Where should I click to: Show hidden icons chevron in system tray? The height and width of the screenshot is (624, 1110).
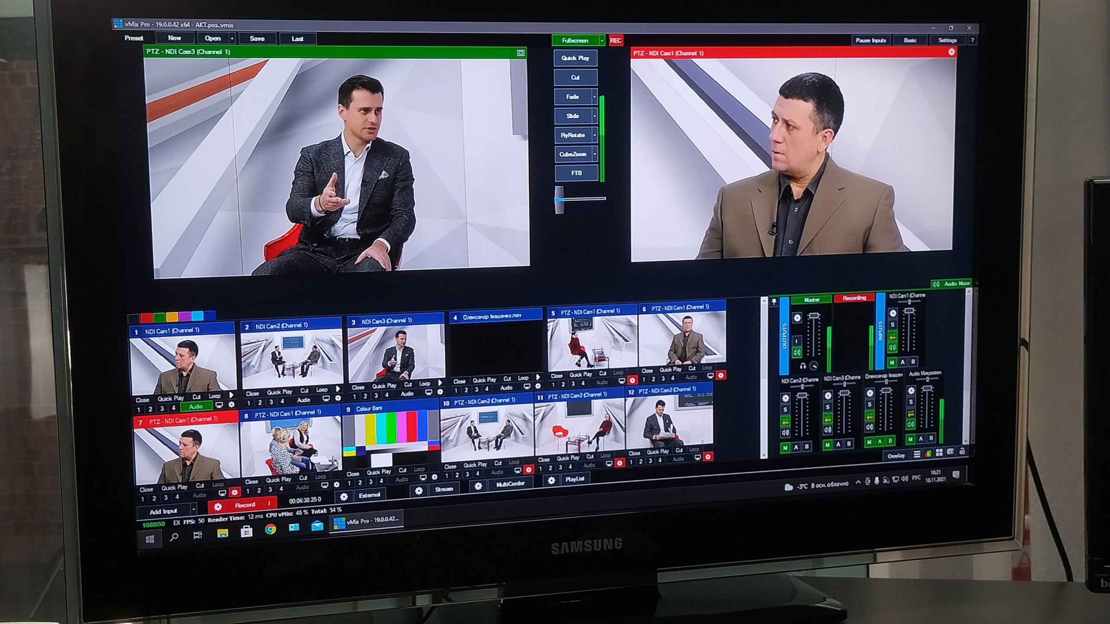(858, 482)
